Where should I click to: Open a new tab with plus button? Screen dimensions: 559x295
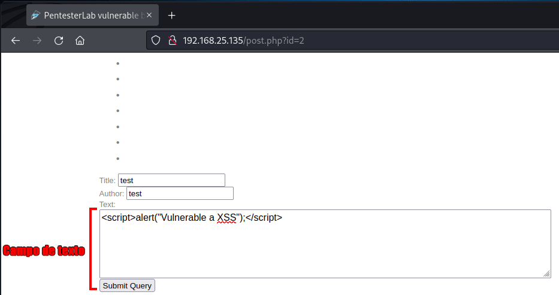coord(171,16)
